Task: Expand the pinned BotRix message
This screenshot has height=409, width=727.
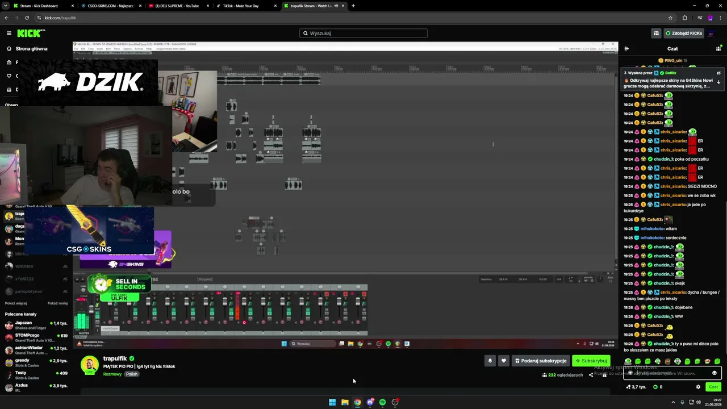Action: coord(718,82)
